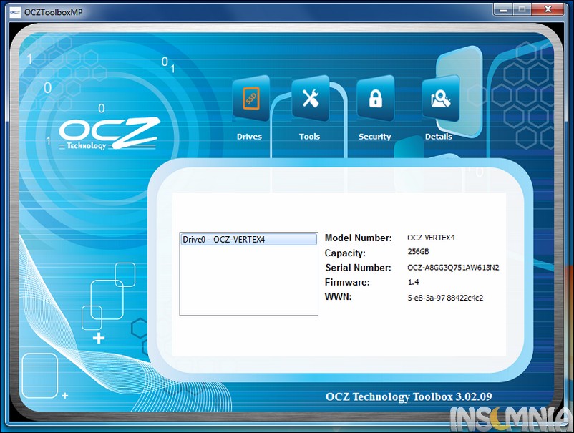Open the Security padlock icon
Viewport: 574px width, 433px height.
(x=376, y=99)
